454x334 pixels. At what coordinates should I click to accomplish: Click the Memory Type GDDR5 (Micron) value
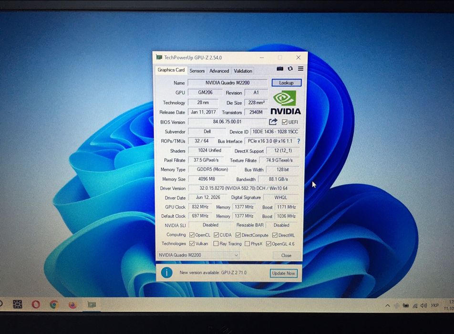pos(212,169)
